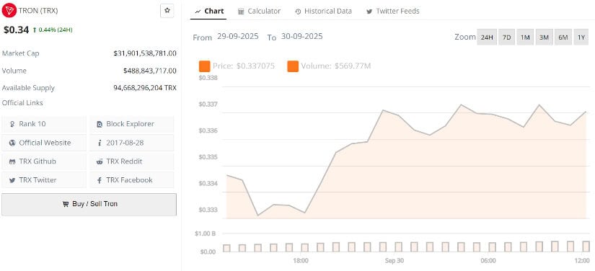Click the To date field 30-09-2025
Screen dimensions: 595x271
click(x=301, y=36)
